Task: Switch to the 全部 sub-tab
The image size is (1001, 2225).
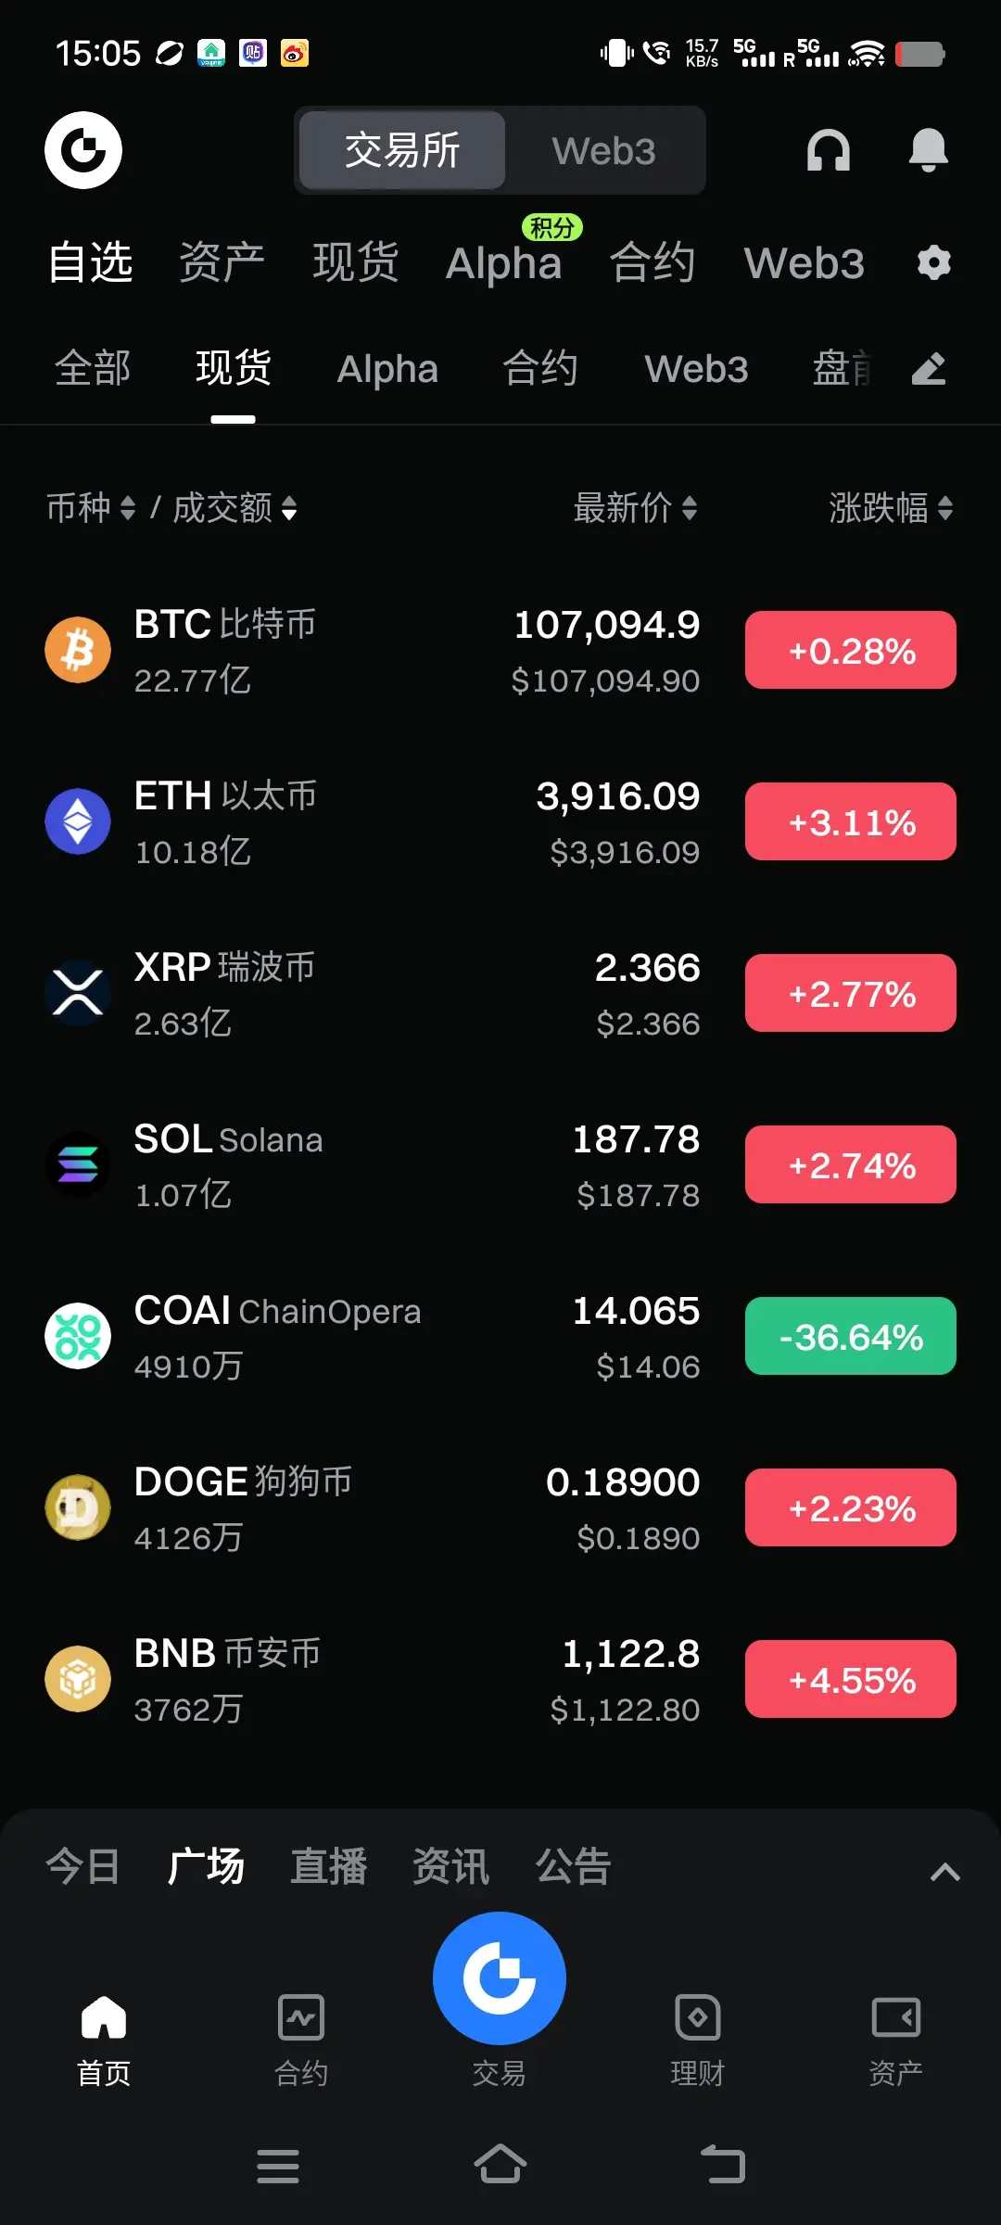Action: [x=93, y=368]
